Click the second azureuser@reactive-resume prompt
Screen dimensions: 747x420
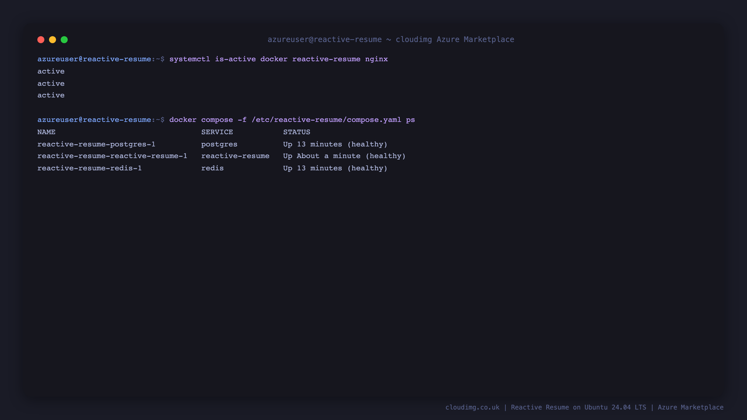tap(100, 120)
